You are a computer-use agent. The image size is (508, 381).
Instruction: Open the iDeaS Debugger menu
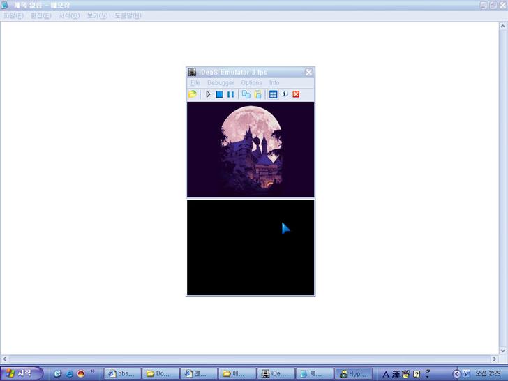pyautogui.click(x=221, y=82)
